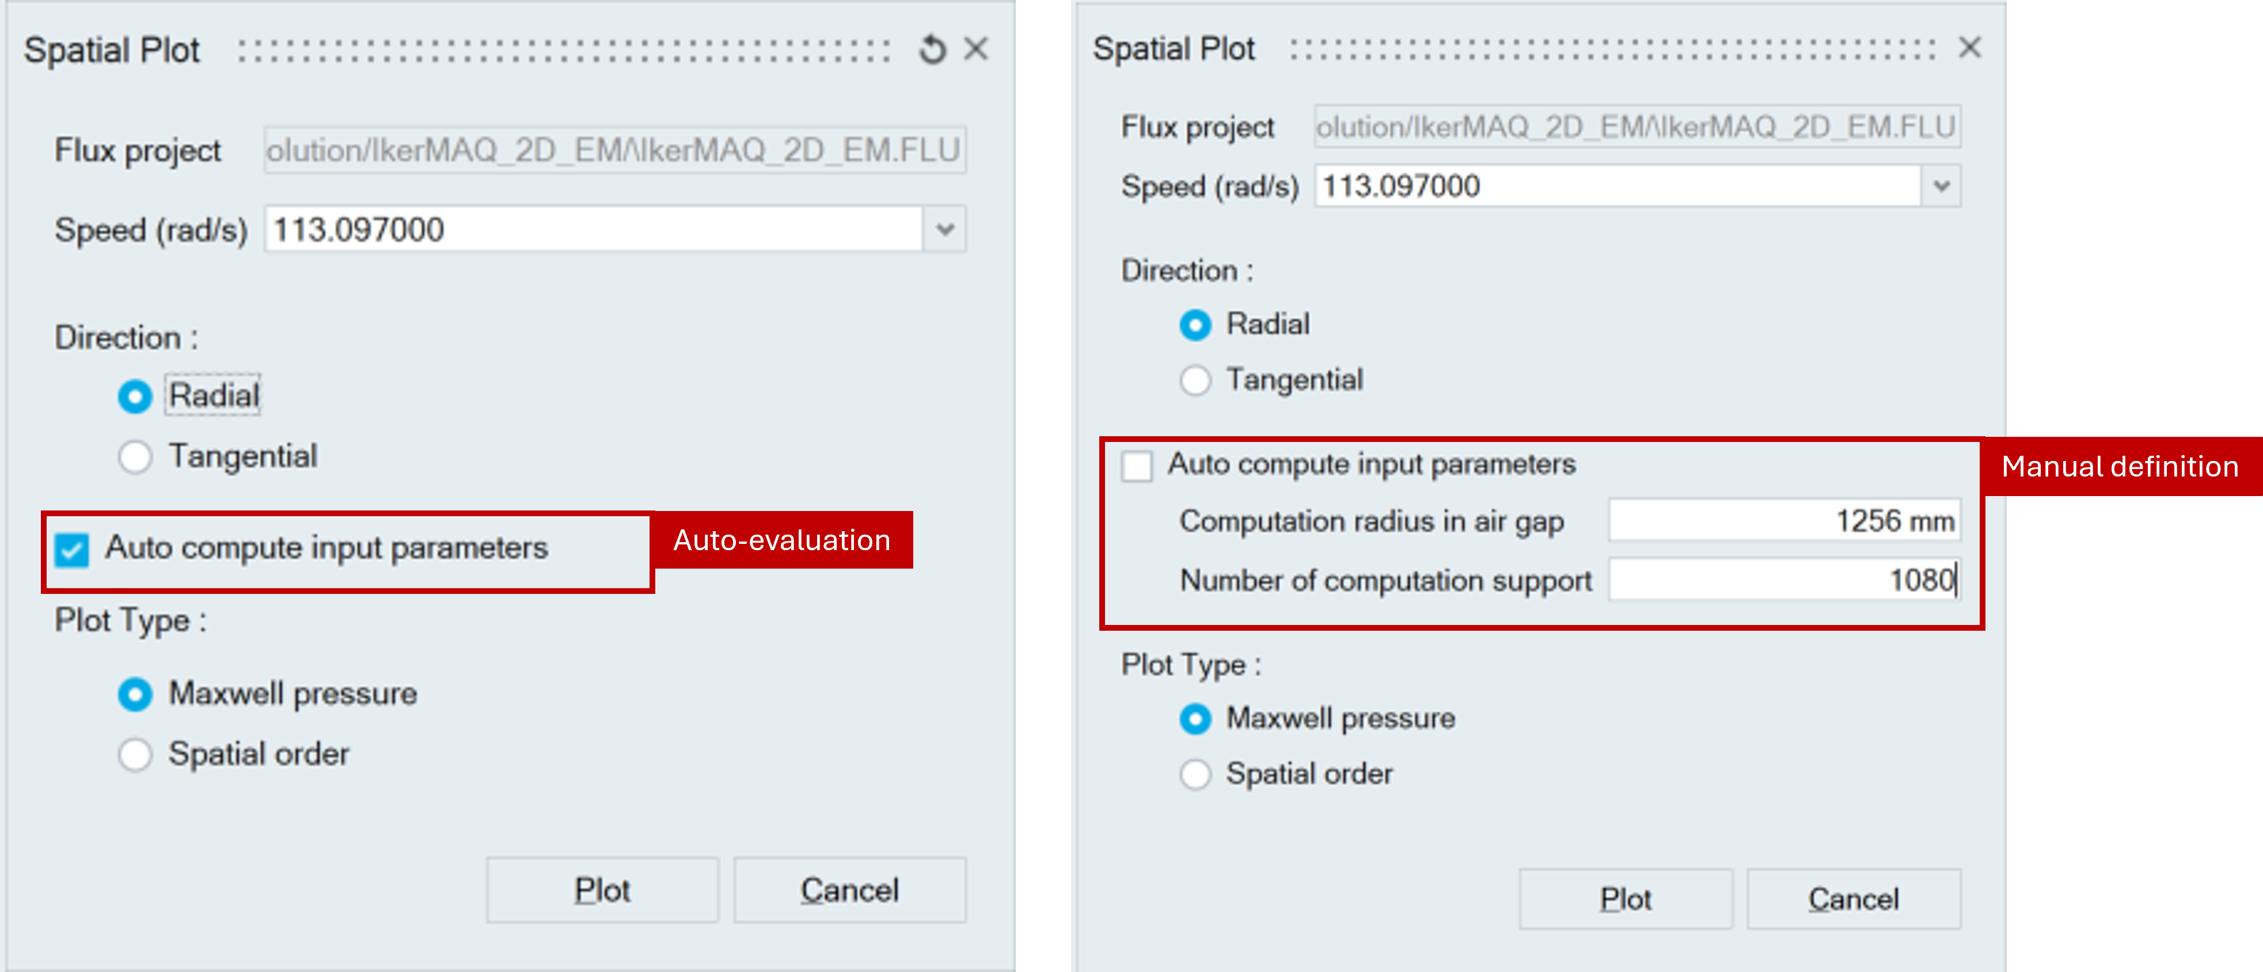This screenshot has width=2263, height=972.
Task: Close the left Spatial Plot dialog
Action: click(x=976, y=49)
